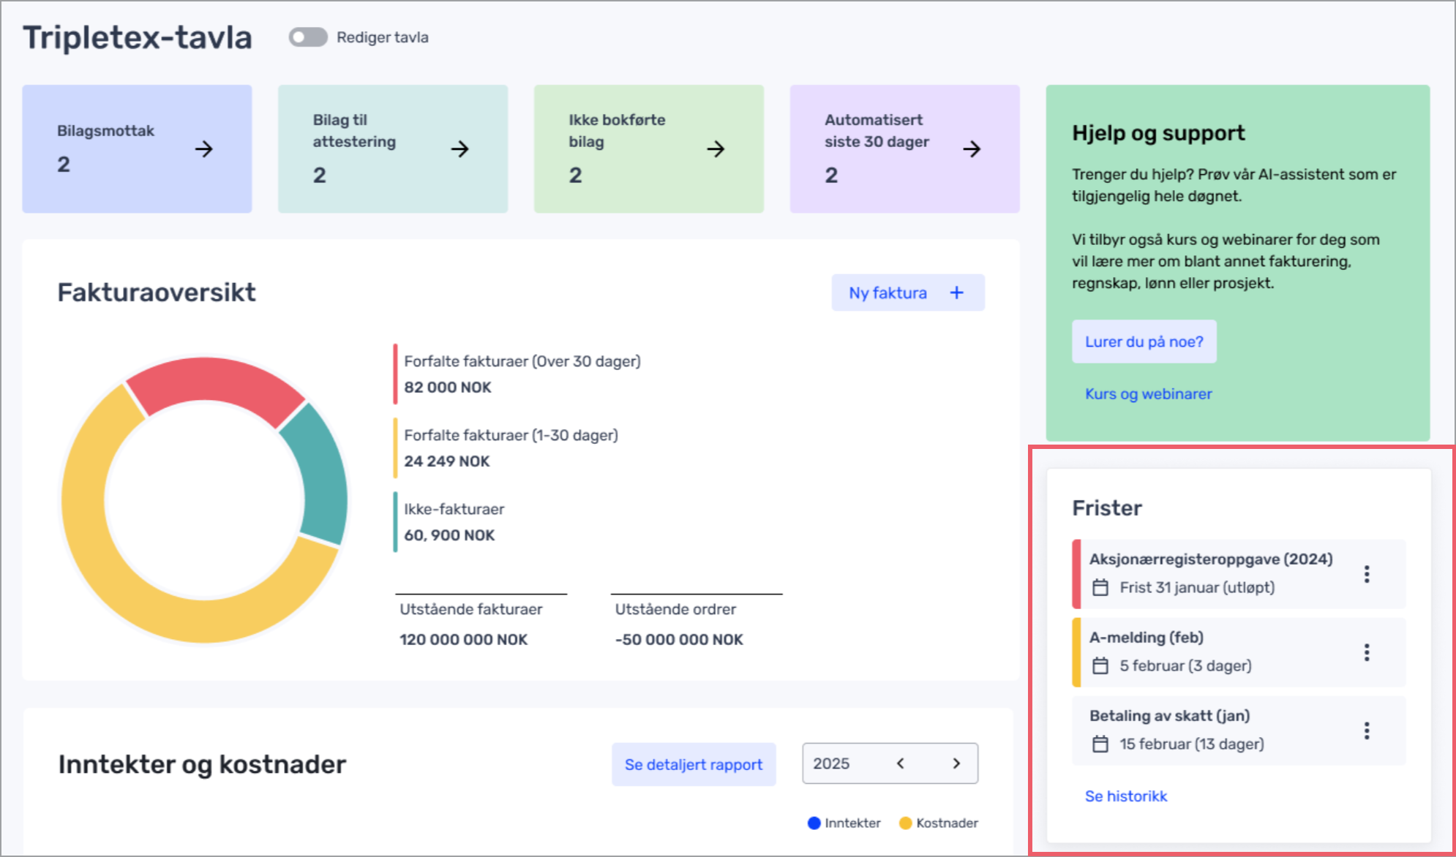
Task: Open the A-melding (feb) deadline item
Action: coord(1239,652)
